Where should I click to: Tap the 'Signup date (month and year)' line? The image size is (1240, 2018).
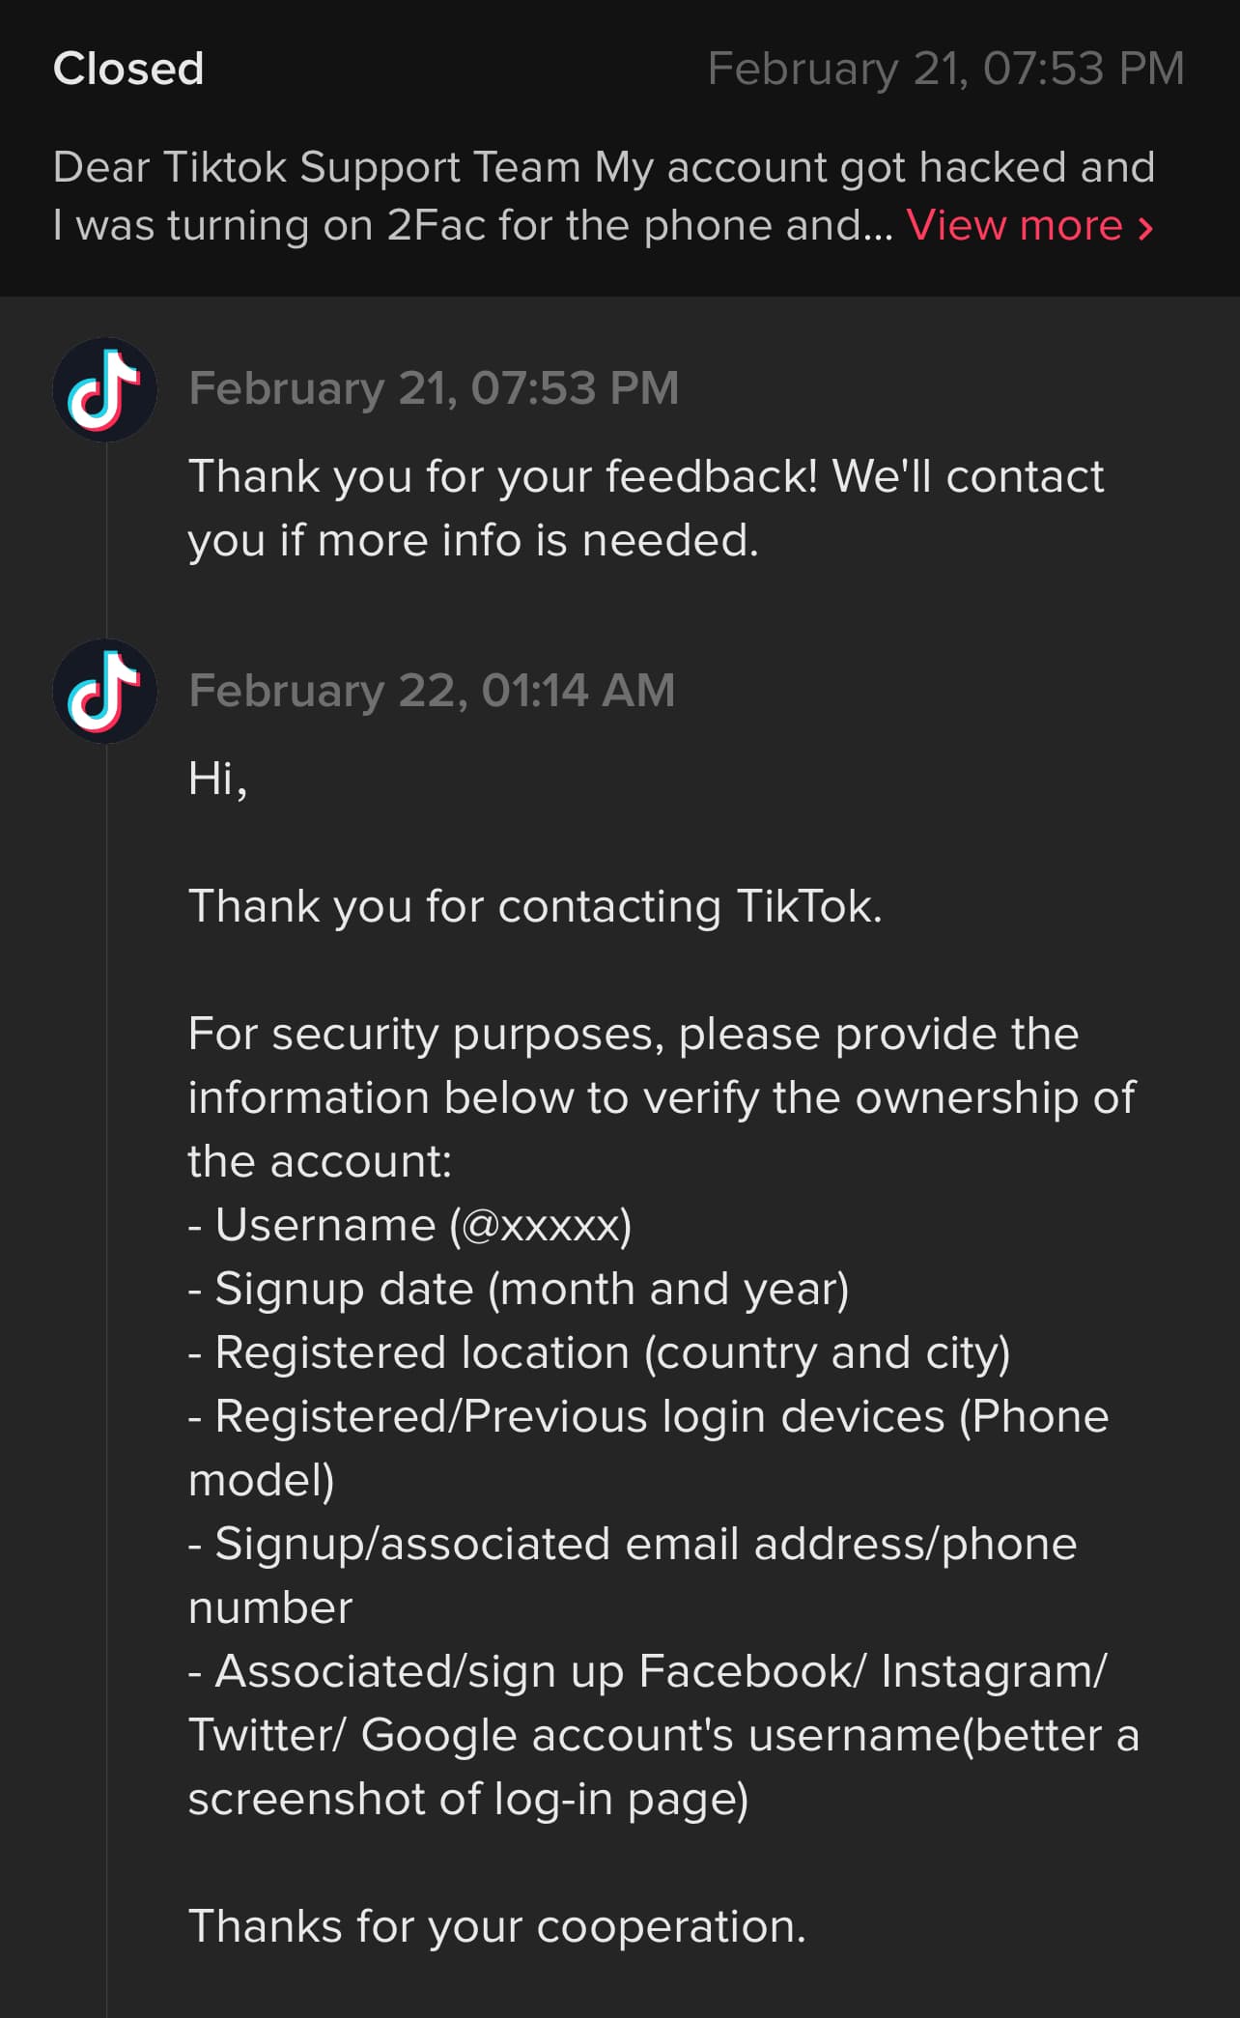(x=519, y=1289)
